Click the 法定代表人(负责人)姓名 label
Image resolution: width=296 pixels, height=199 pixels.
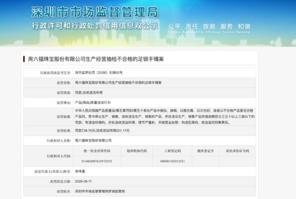pos(53,172)
